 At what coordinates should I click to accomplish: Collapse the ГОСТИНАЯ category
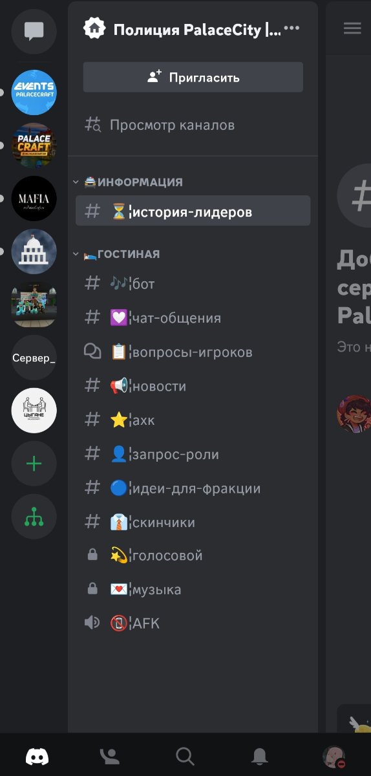click(x=116, y=254)
